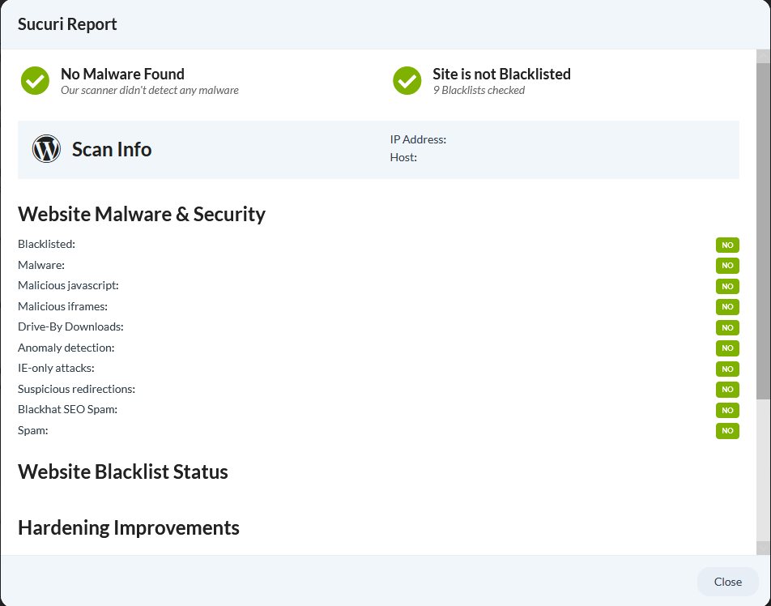Click the NO badge beside Blackhat SEO Spam
Viewport: 771px width, 606px height.
pos(727,410)
